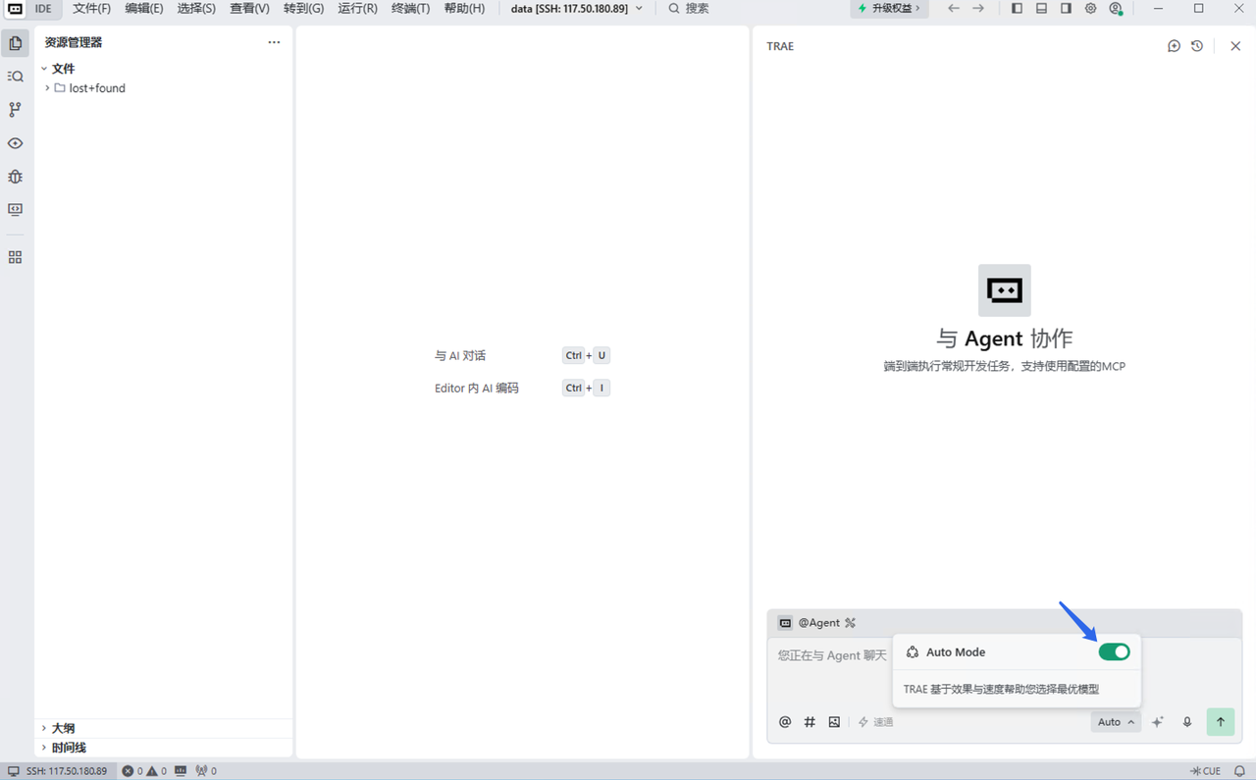Click the CUE status bar item
The image size is (1256, 780).
(x=1206, y=771)
